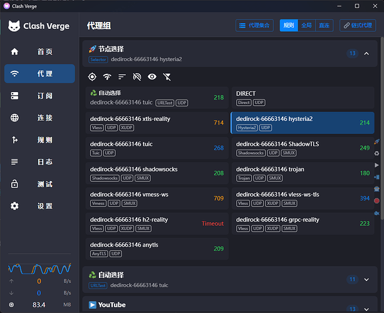The image size is (384, 313).
Task: Select the DIRECT node
Action: tap(303, 98)
